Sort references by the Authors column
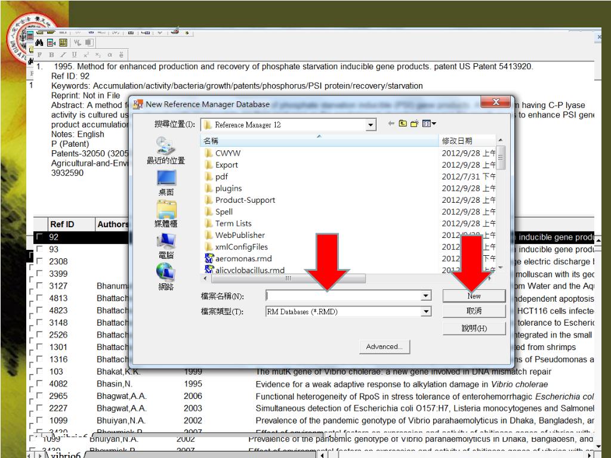Viewport: 611px width, 458px height. click(112, 224)
